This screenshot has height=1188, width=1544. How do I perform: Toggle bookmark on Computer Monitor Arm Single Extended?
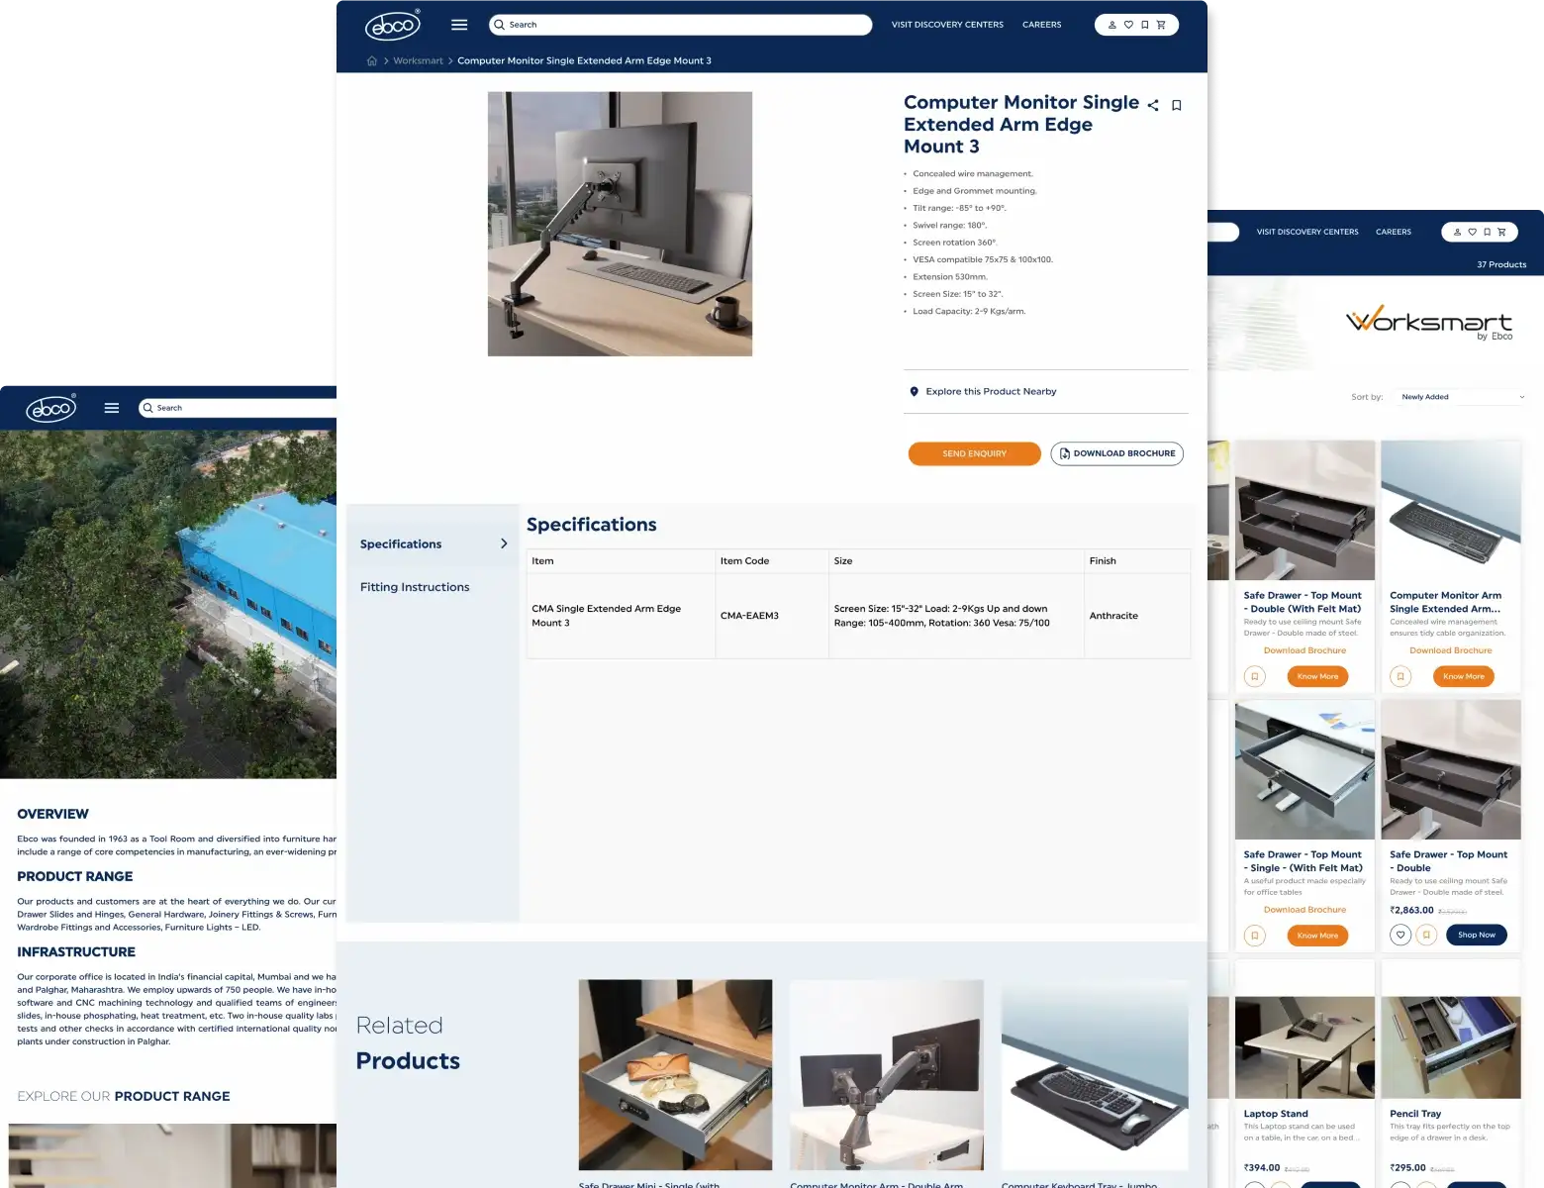tap(1400, 676)
